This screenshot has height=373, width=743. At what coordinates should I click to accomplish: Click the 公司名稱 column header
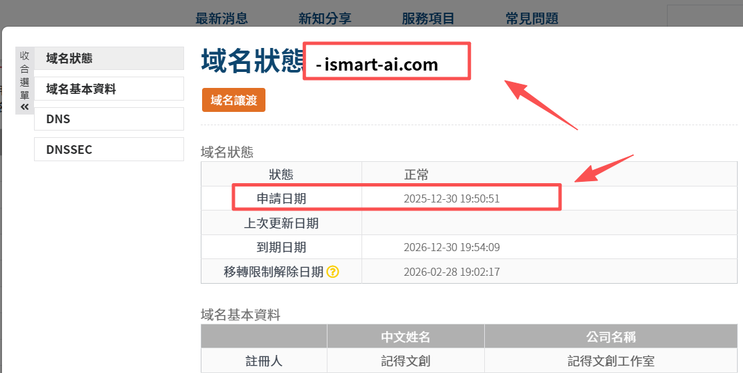tap(610, 336)
